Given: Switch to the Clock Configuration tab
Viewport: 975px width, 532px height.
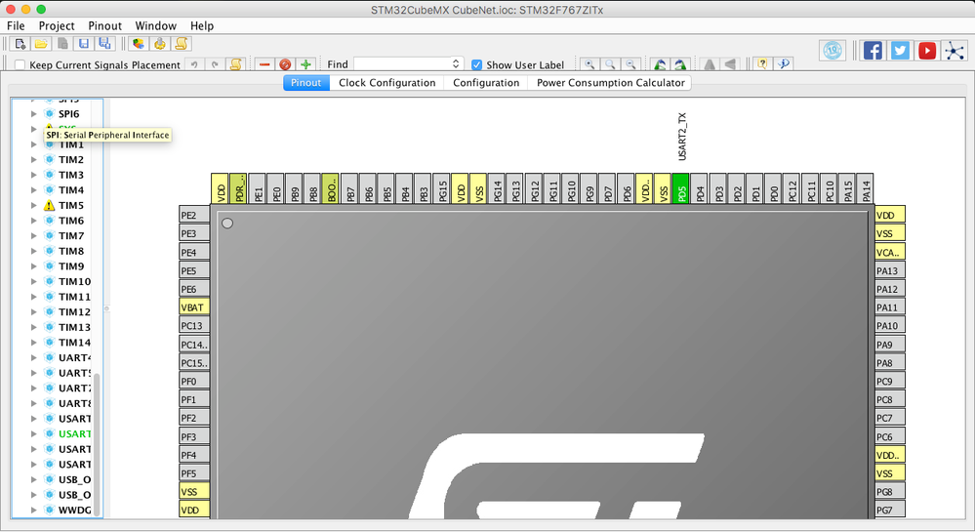Looking at the screenshot, I should click(386, 83).
